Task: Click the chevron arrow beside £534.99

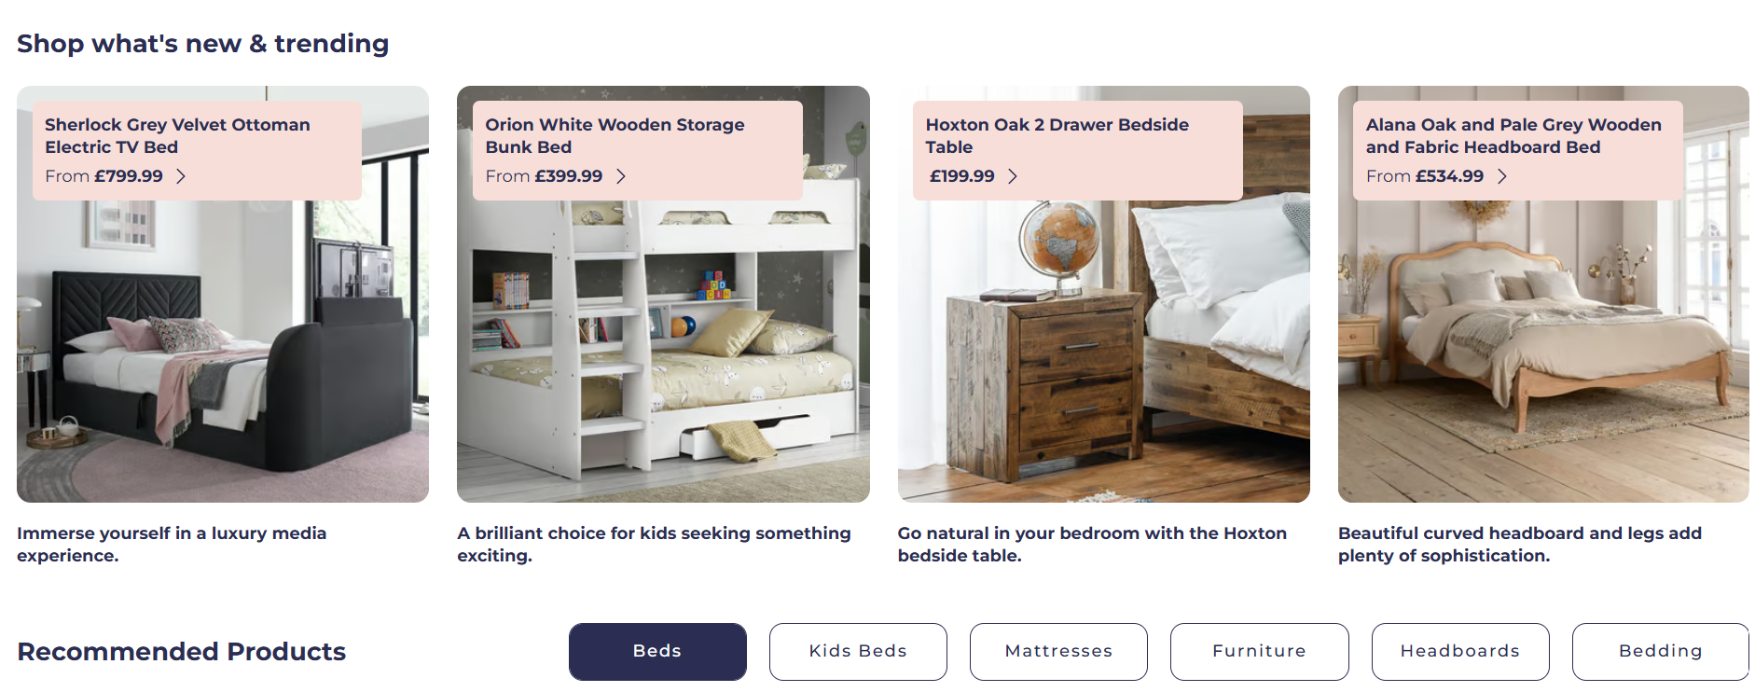Action: pyautogui.click(x=1502, y=176)
